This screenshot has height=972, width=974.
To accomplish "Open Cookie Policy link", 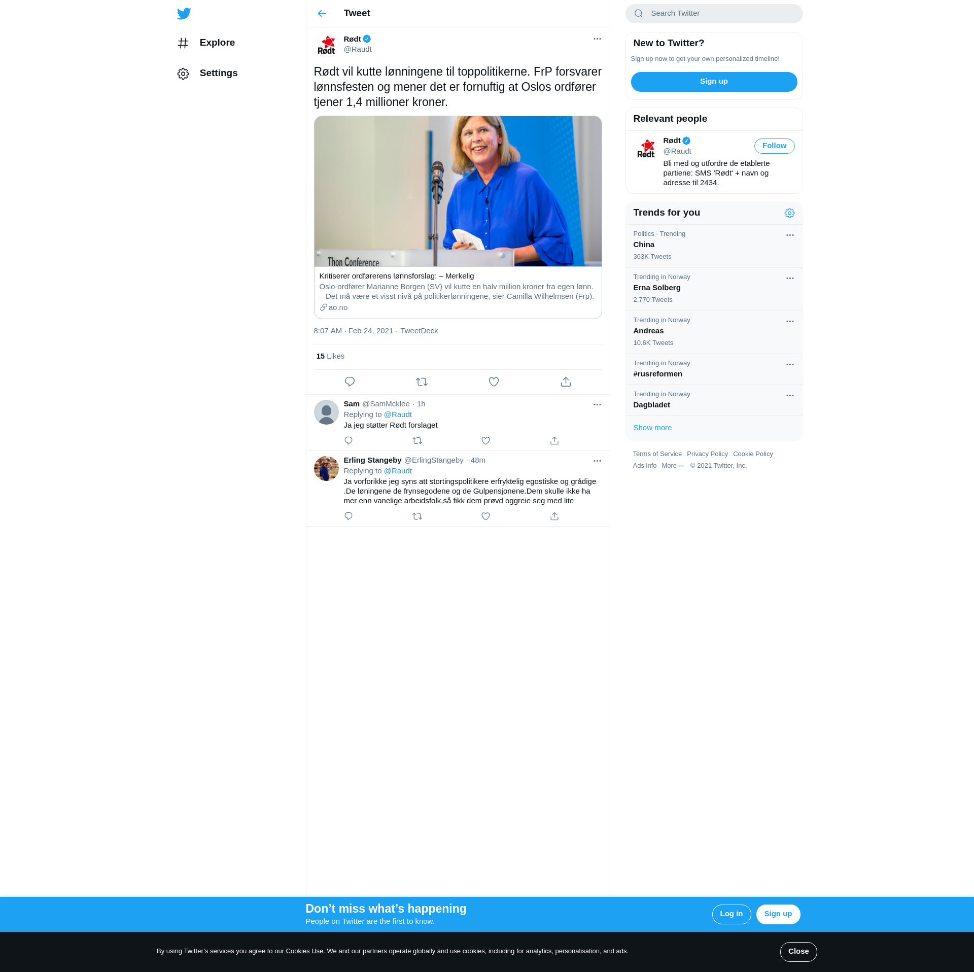I will click(x=753, y=454).
